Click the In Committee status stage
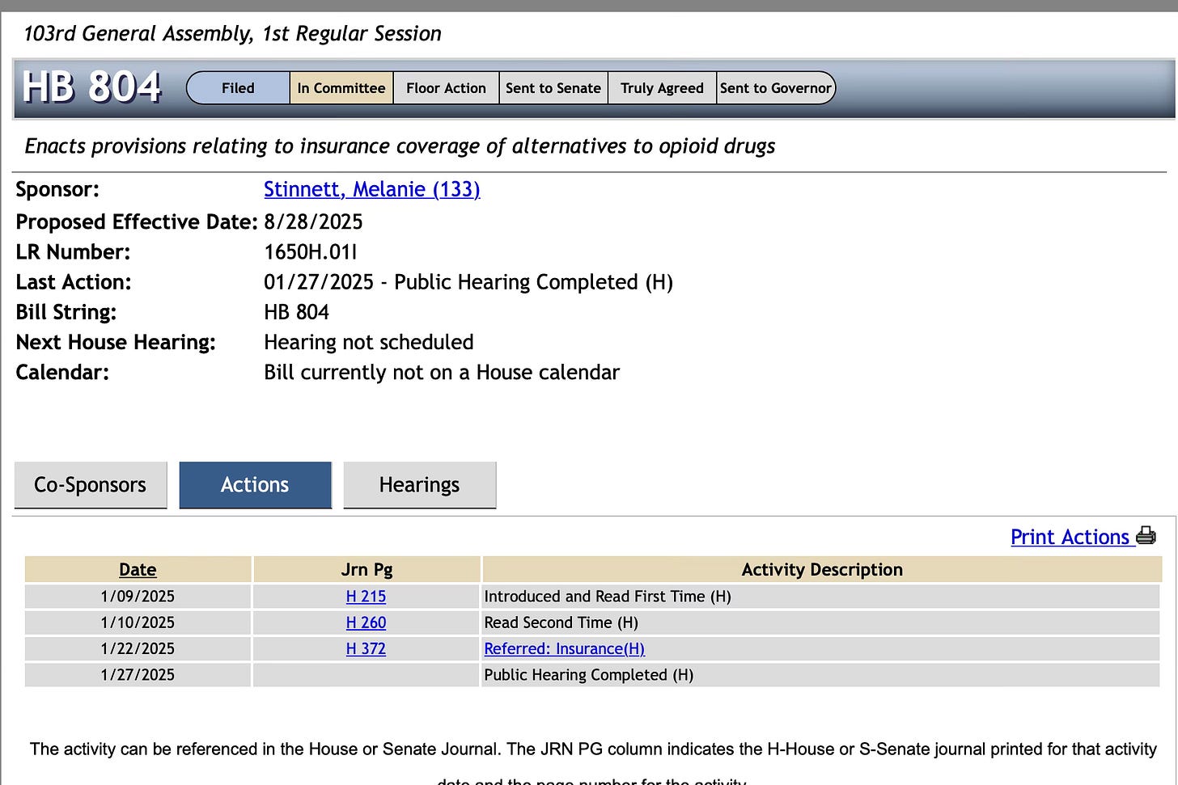The width and height of the screenshot is (1178, 785). (x=341, y=88)
